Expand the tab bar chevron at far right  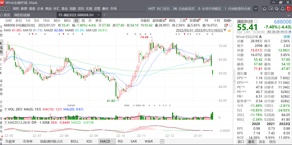[289, 15]
